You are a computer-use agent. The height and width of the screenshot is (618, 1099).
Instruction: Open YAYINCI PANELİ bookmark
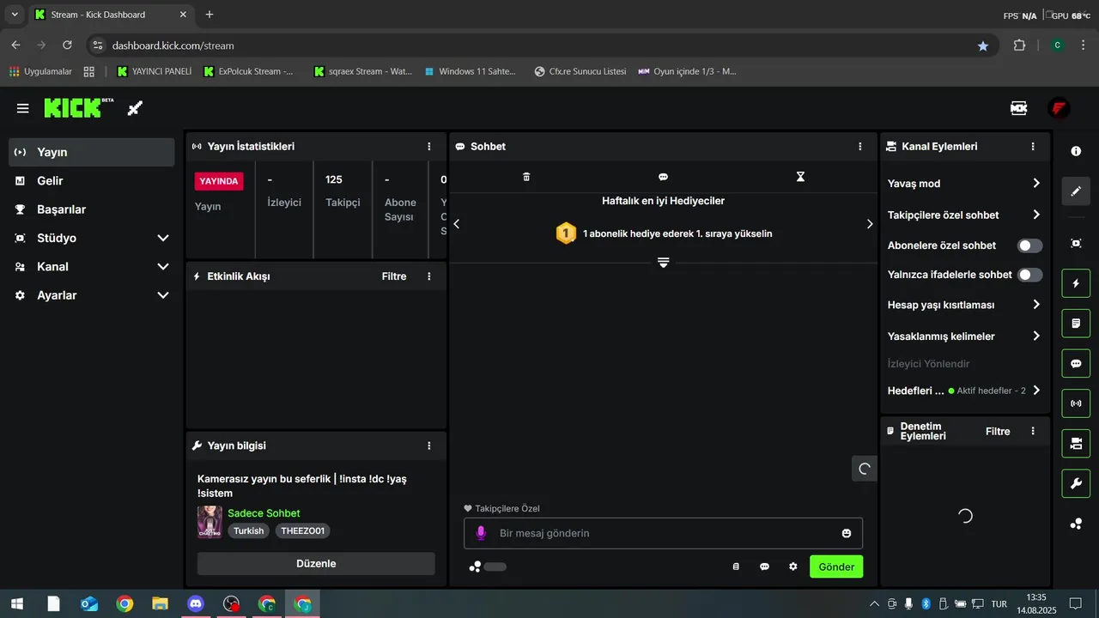(155, 71)
